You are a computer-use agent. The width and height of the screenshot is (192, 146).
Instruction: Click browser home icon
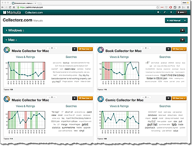coord(13,7)
